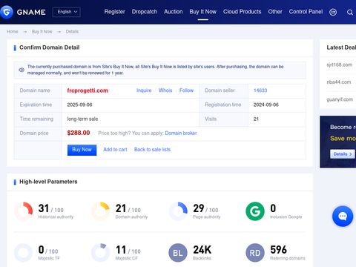Follow the domain via Follow link
Viewport: 356px width, 267px height.
(x=186, y=90)
